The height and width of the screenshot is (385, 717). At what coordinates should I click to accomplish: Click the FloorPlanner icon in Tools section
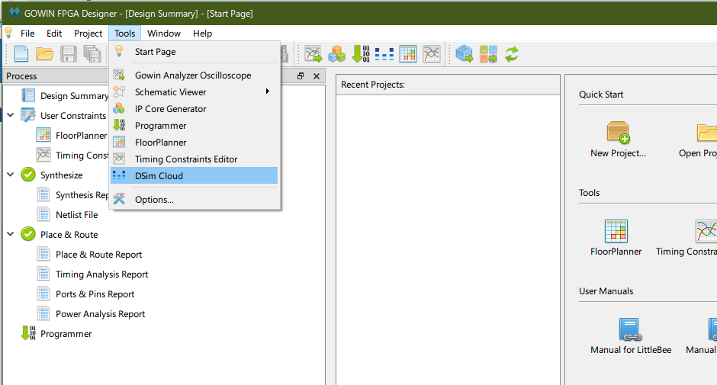pos(616,231)
